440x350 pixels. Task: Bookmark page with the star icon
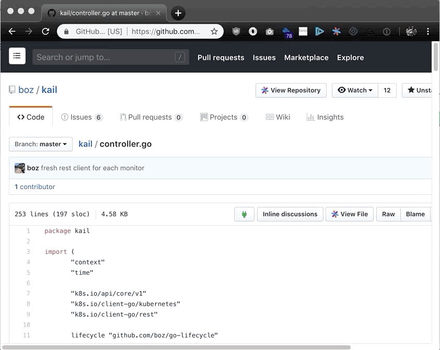[x=214, y=31]
